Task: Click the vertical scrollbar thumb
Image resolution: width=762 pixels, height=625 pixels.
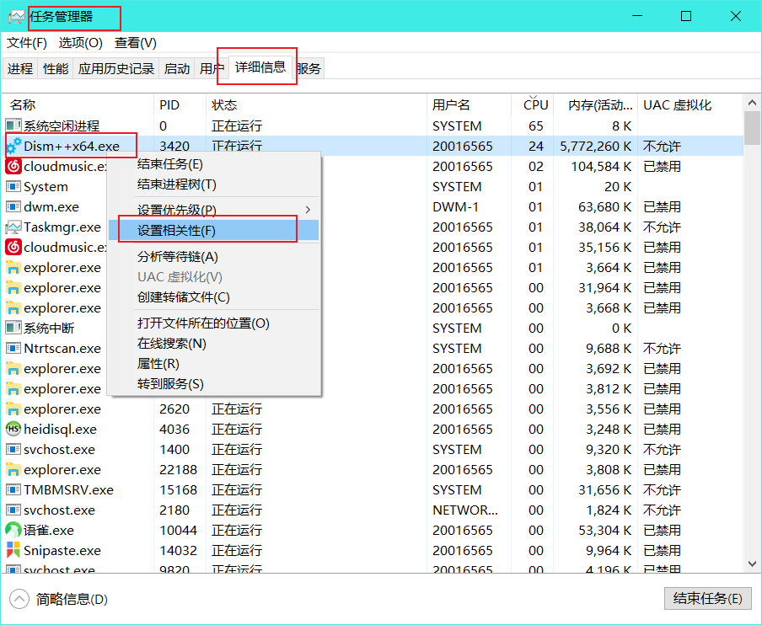Action: (x=752, y=128)
